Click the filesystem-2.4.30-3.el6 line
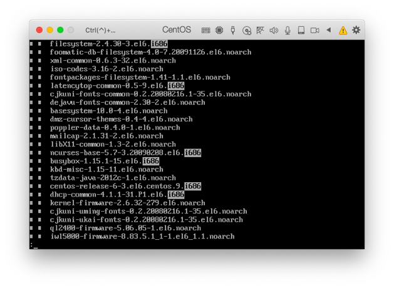The image size is (394, 288). [x=108, y=44]
